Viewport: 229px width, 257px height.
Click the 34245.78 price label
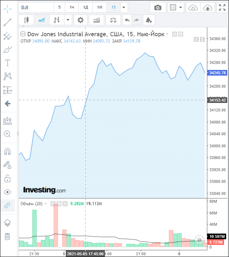(217, 73)
